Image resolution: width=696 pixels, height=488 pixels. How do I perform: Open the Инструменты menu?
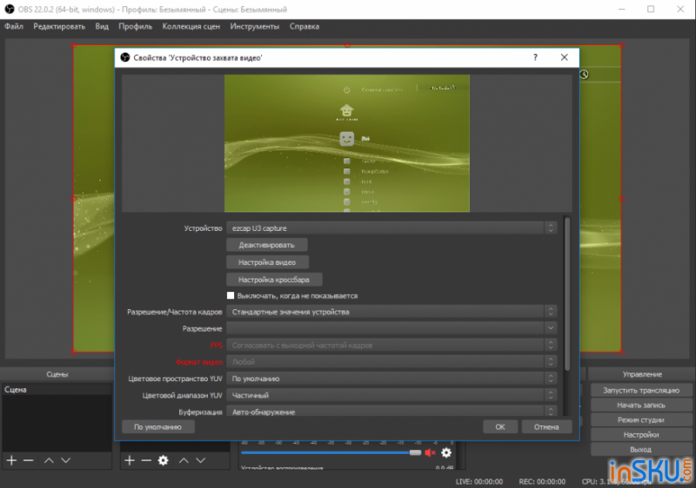click(255, 27)
